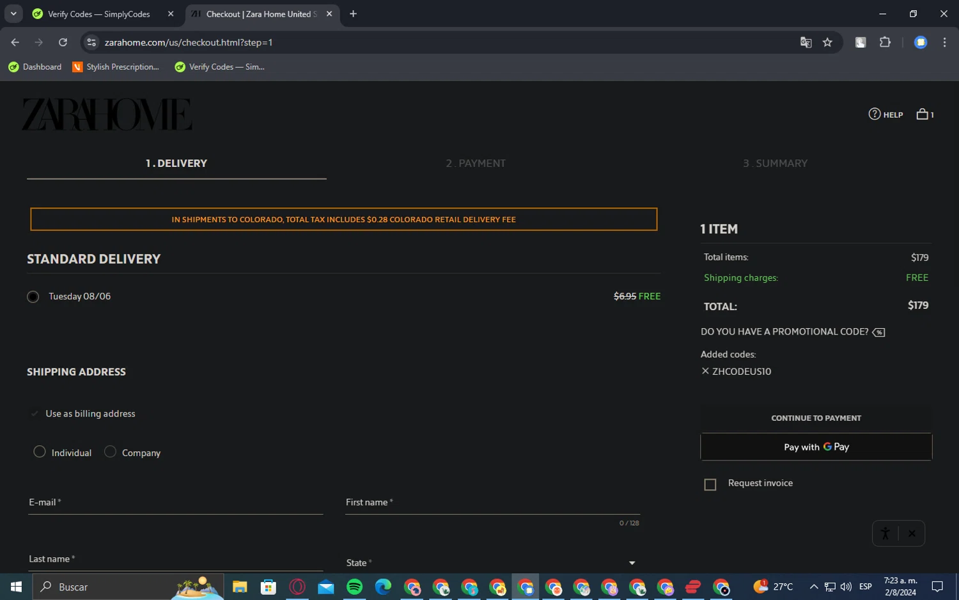Viewport: 959px width, 600px height.
Task: Open Microsoft Edge from the taskbar
Action: coord(384,587)
